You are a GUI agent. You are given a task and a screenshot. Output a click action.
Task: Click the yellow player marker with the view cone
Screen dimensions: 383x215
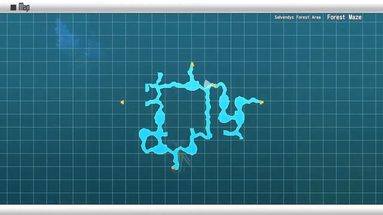point(214,85)
